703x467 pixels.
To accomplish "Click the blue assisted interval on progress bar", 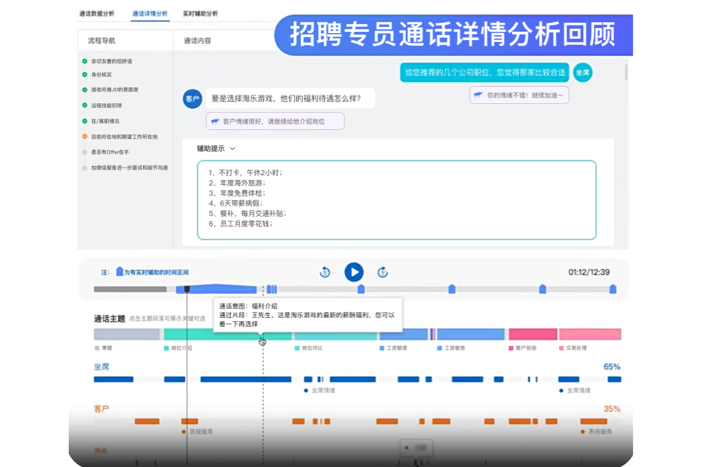I will tap(216, 289).
